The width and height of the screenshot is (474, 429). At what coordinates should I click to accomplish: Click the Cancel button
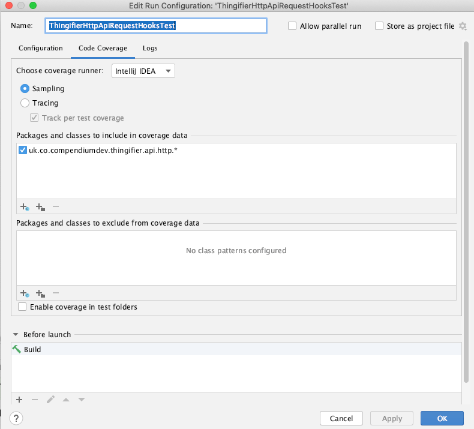tap(341, 418)
